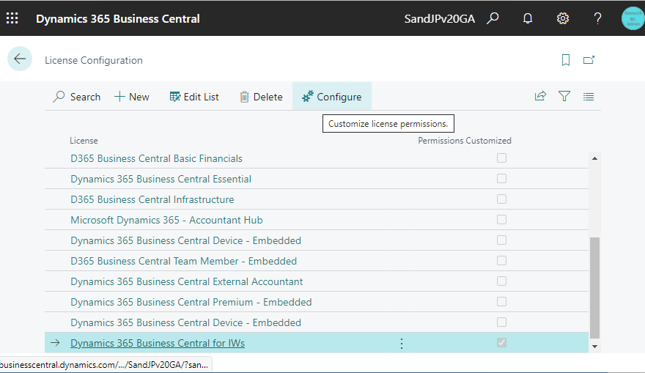Toggle checkbox for Basic Financials row
This screenshot has width=645, height=373.
point(501,158)
